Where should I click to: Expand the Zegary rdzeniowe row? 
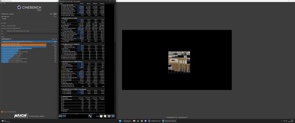(x=61, y=24)
